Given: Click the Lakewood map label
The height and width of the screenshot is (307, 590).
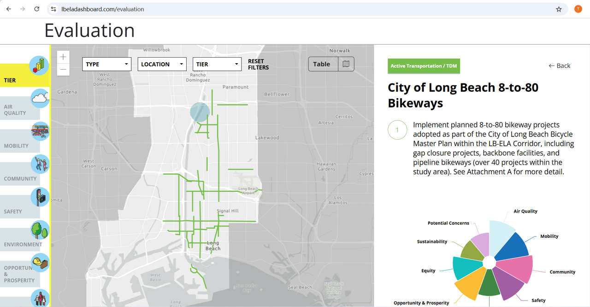Looking at the screenshot, I should pyautogui.click(x=267, y=138).
